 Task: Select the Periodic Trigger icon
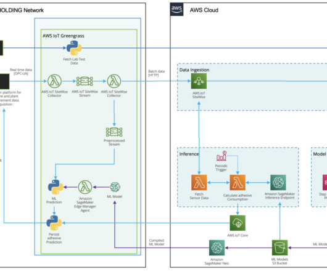221,156
